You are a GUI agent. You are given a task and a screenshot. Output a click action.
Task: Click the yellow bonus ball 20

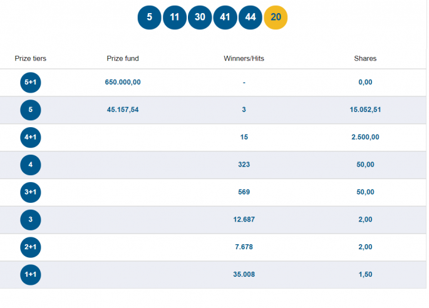[276, 17]
